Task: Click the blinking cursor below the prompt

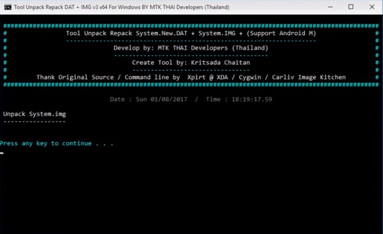Action: [2, 153]
